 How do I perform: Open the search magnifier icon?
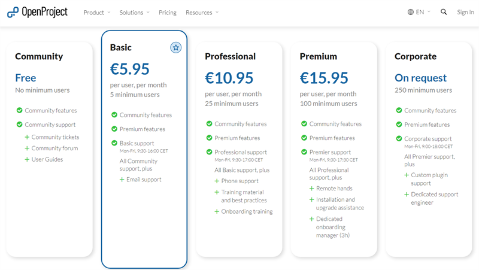pyautogui.click(x=444, y=12)
